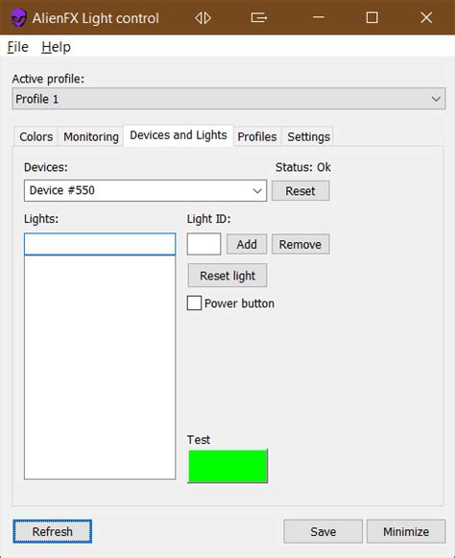Select the Devices and Lights tab

pos(179,135)
